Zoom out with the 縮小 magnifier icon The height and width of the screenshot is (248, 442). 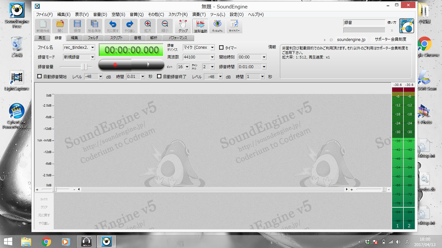pyautogui.click(x=165, y=26)
